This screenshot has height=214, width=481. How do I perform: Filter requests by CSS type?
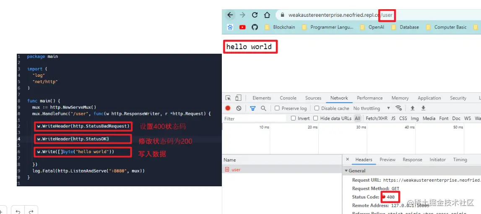403,118
